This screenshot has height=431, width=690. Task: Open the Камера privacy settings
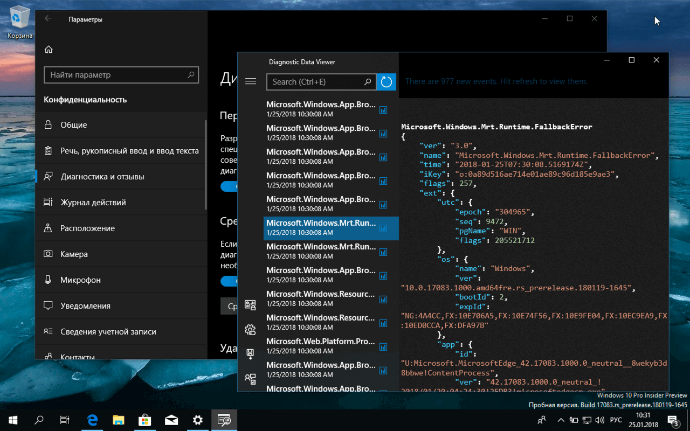121,254
